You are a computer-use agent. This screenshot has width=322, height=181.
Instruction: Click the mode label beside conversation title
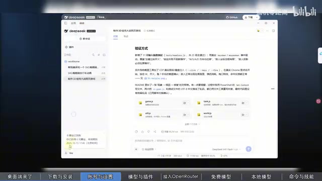point(149,31)
